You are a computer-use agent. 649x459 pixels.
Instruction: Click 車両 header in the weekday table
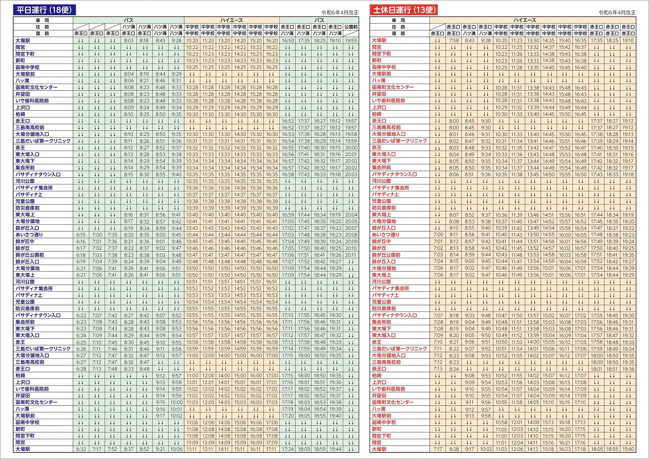[x=43, y=20]
